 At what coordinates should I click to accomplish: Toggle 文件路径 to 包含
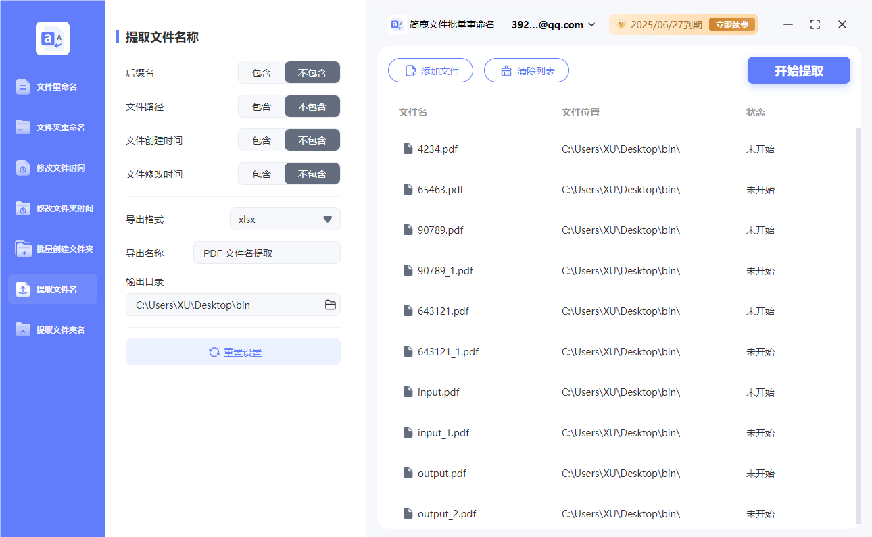[x=261, y=106]
